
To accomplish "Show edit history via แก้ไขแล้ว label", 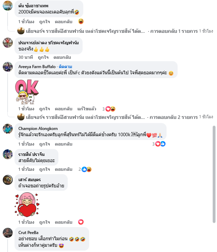I will click(x=87, y=109).
